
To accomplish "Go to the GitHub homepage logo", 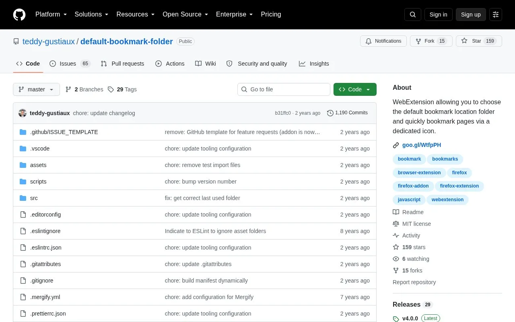I will coord(19,14).
